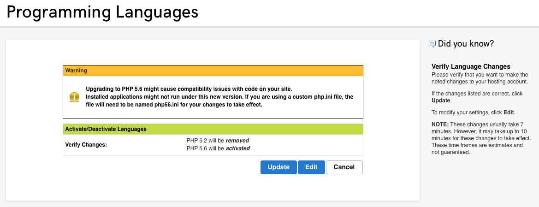Click the NOTE paragraph about time frames
Image resolution: width=539 pixels, height=207 pixels.
[x=480, y=138]
